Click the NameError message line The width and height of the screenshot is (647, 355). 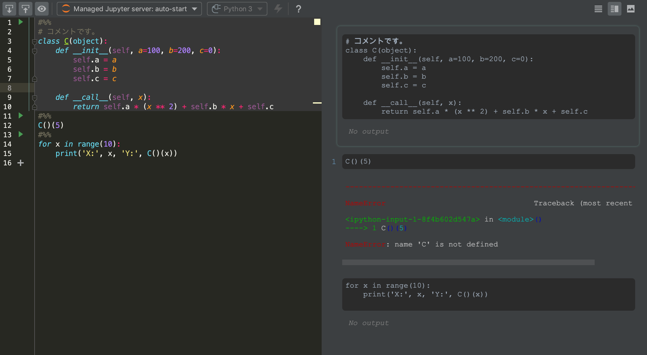[x=421, y=244]
